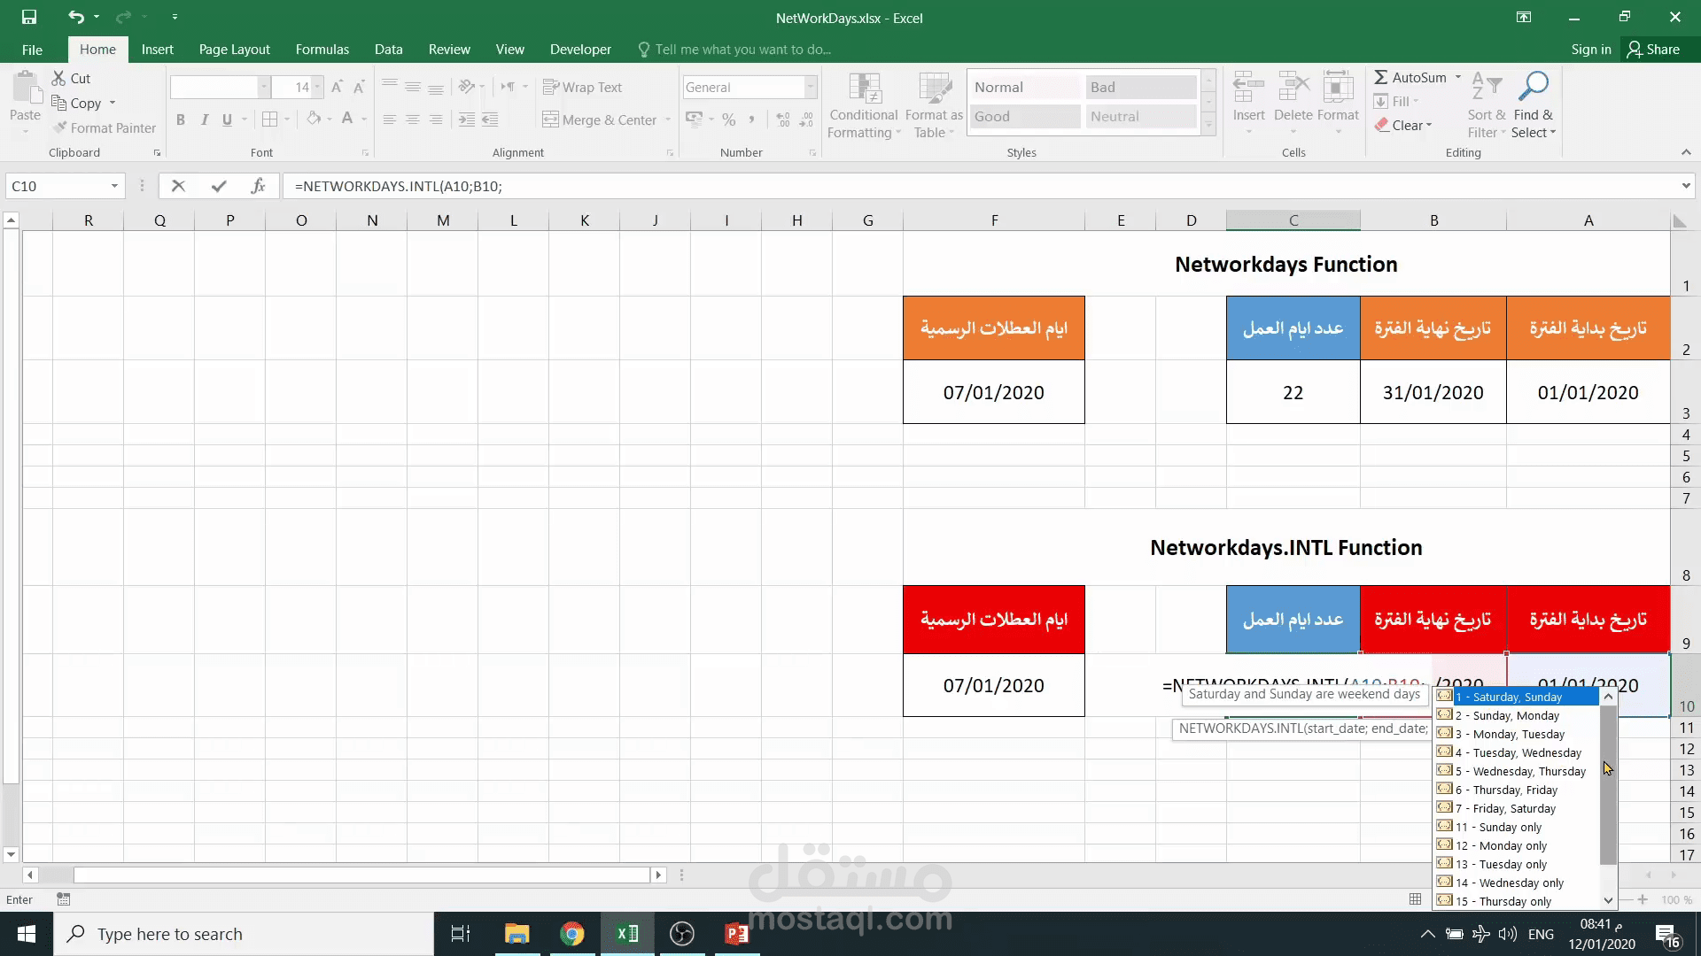Screen dimensions: 1701x956
Task: Click the Cancel formula X icon
Action: (178, 186)
